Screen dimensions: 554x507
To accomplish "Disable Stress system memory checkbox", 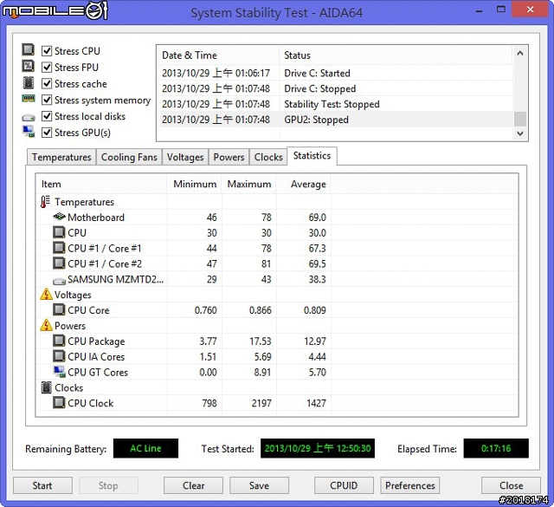I will coord(47,100).
